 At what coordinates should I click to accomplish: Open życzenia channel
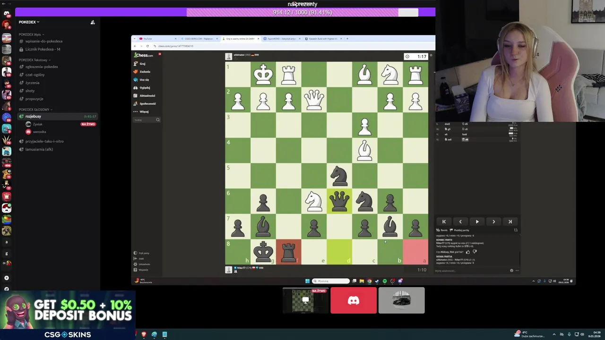coord(32,83)
